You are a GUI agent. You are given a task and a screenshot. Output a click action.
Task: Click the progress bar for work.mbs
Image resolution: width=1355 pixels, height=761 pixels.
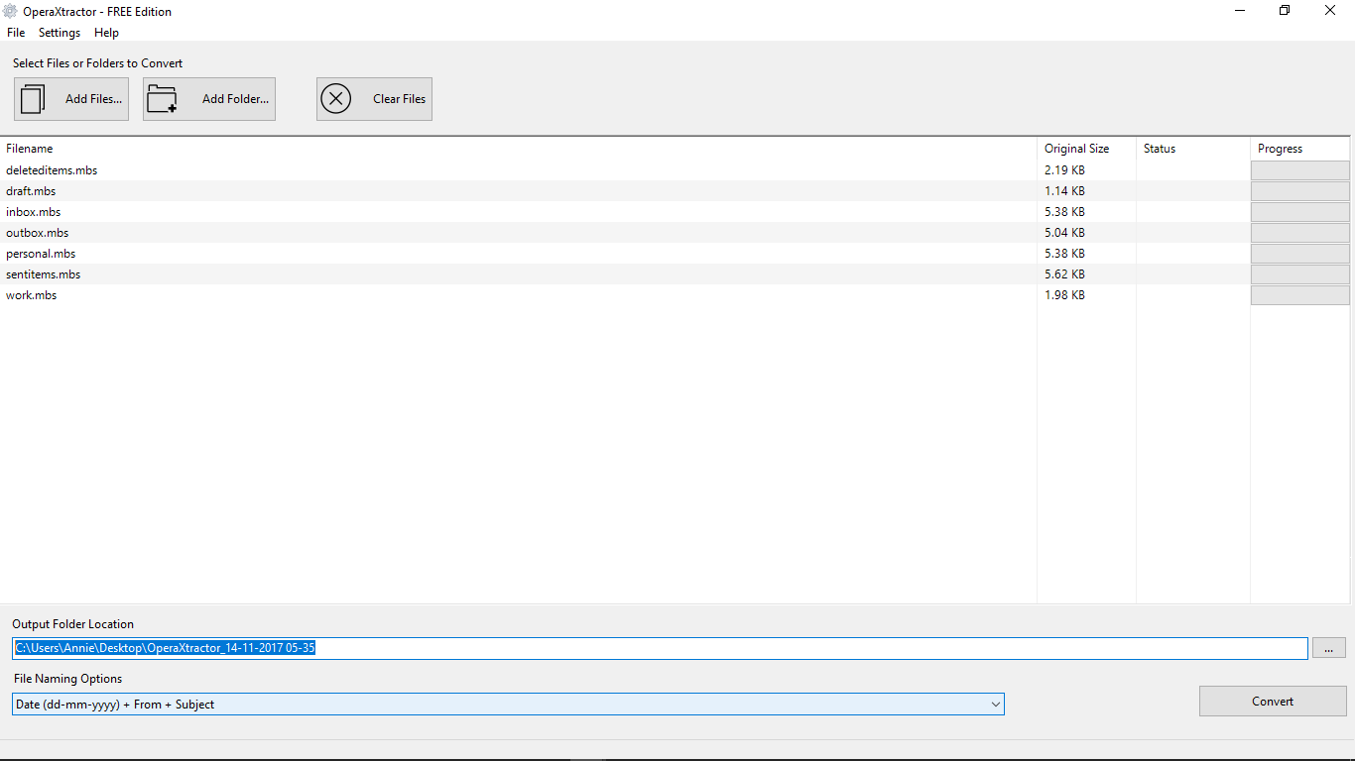1300,295
